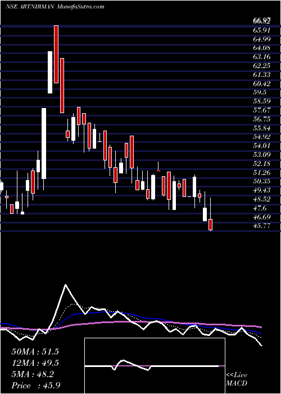Click the 64.99 price axis label
This screenshot has height=394, width=281.
click(262, 39)
